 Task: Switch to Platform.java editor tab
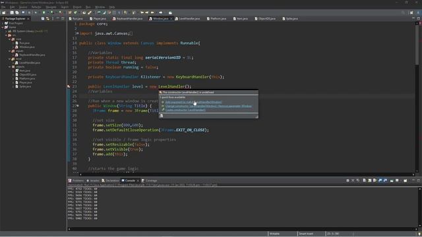[x=217, y=18]
